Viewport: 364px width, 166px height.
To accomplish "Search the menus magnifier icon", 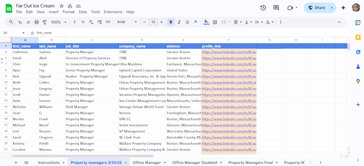I will (x=11, y=22).
